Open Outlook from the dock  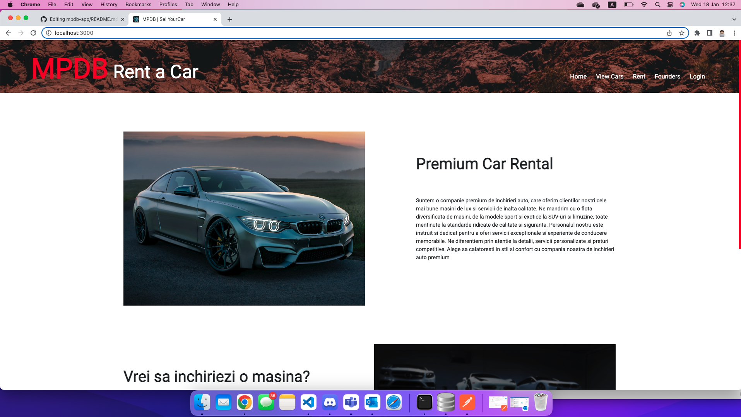click(372, 403)
